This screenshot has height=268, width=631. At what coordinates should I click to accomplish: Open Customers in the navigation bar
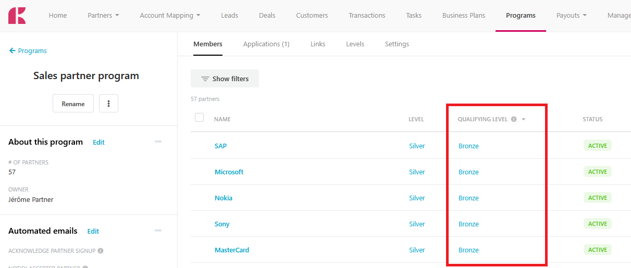[312, 16]
